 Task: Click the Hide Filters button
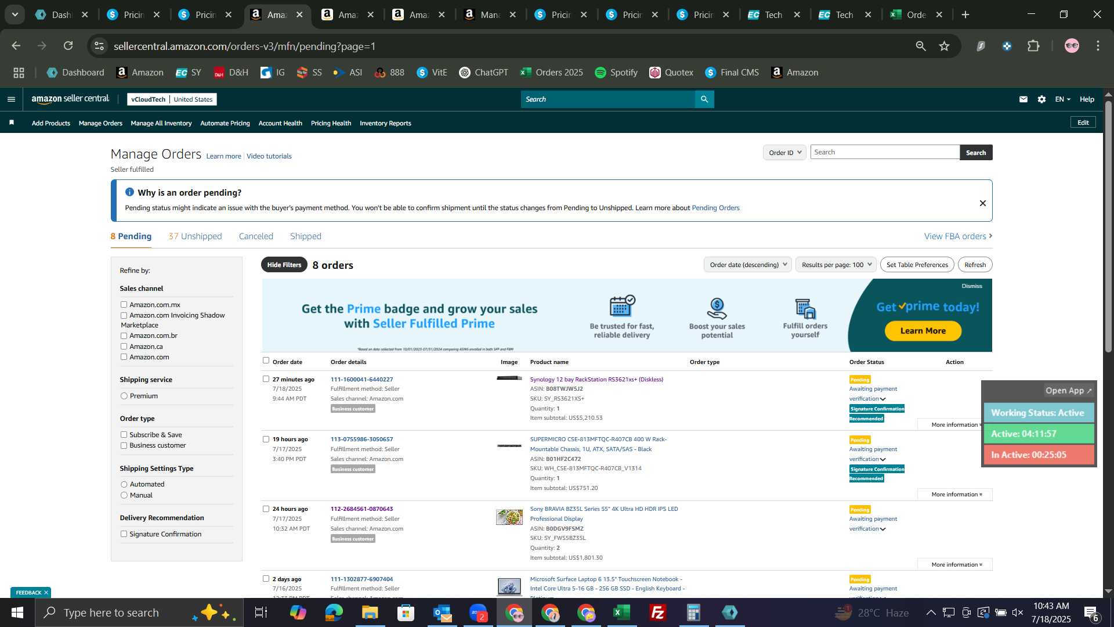coord(284,265)
